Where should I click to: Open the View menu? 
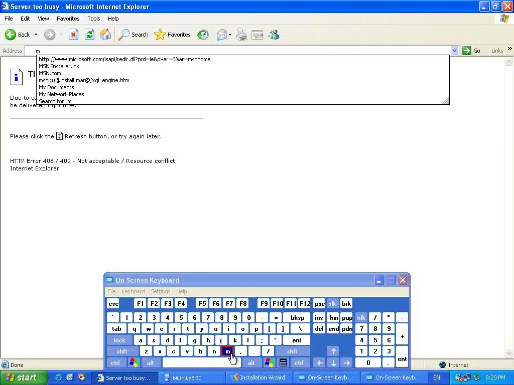(43, 19)
